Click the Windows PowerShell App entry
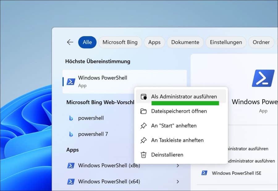 coord(103,81)
